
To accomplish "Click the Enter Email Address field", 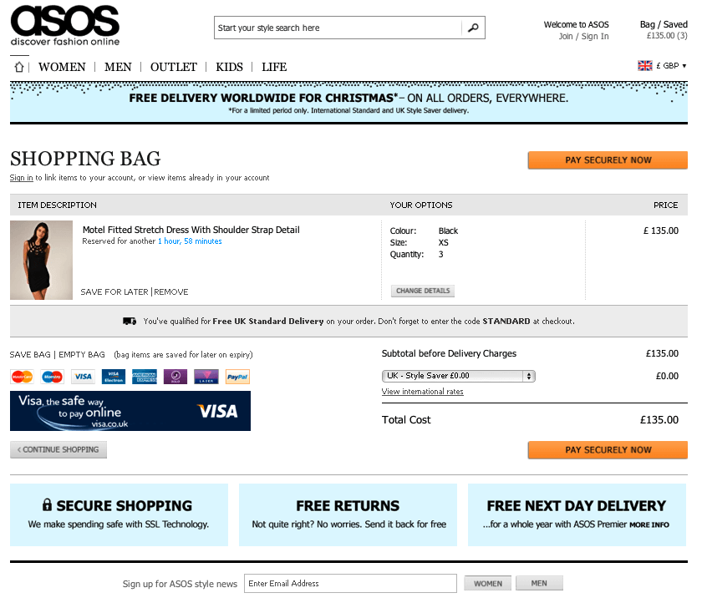I will click(350, 584).
